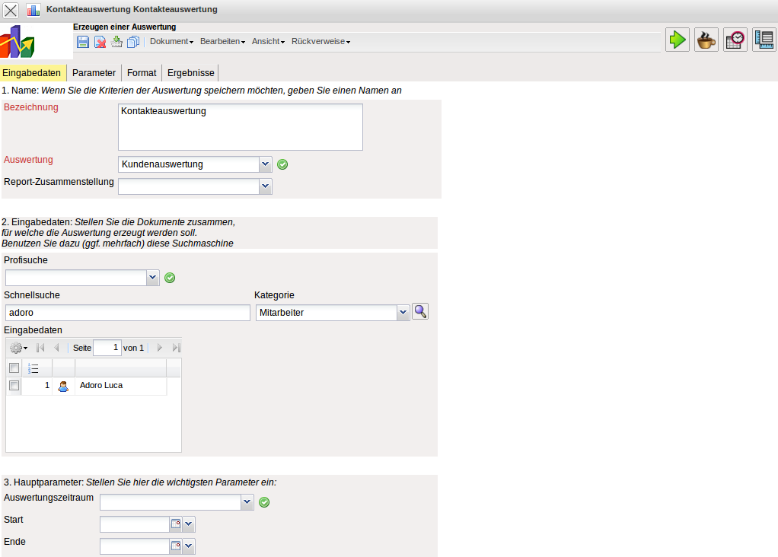The height and width of the screenshot is (557, 778).
Task: Open the Profisuche dropdown
Action: point(153,278)
